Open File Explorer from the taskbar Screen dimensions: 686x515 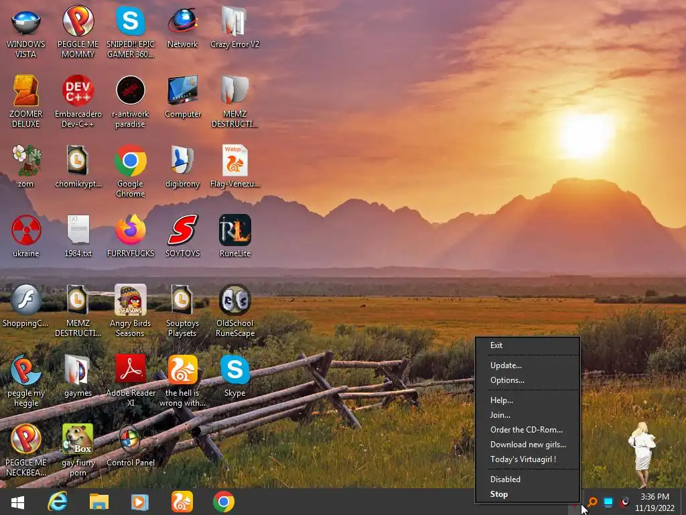(99, 502)
